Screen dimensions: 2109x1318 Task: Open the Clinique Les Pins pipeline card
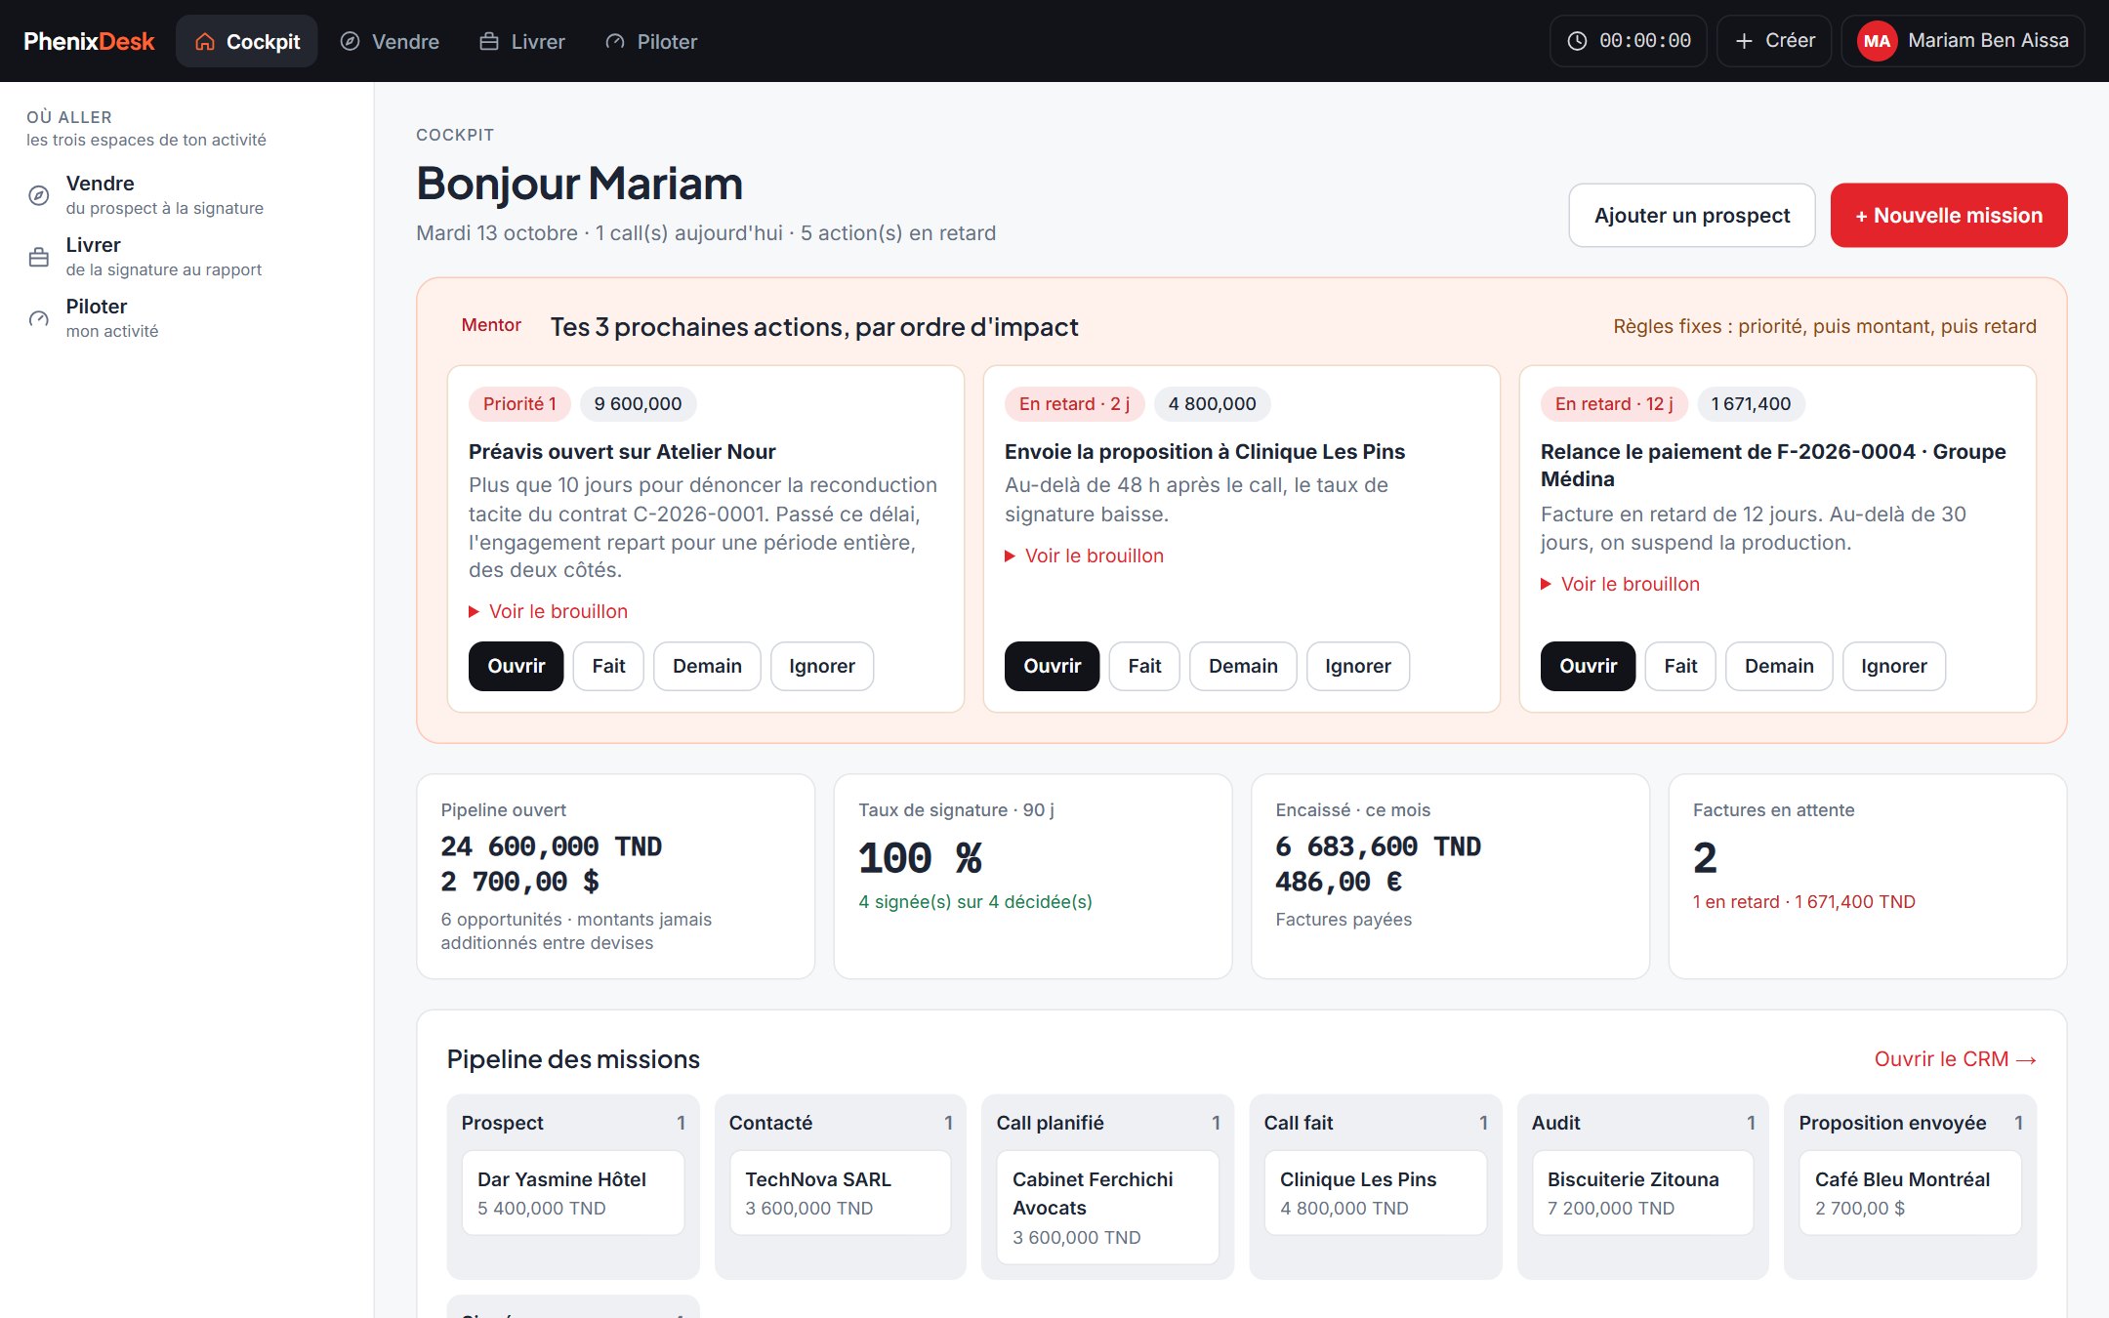[1375, 1193]
